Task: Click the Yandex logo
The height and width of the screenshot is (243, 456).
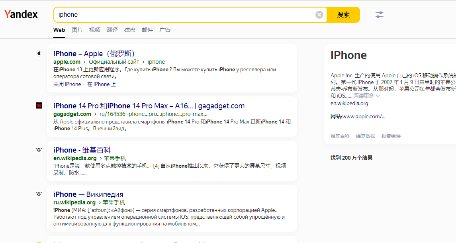Action: click(x=21, y=14)
